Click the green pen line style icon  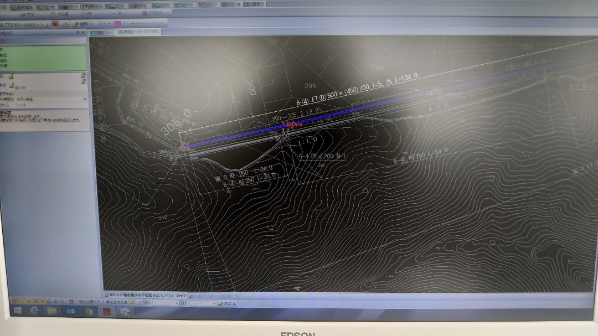click(76, 24)
